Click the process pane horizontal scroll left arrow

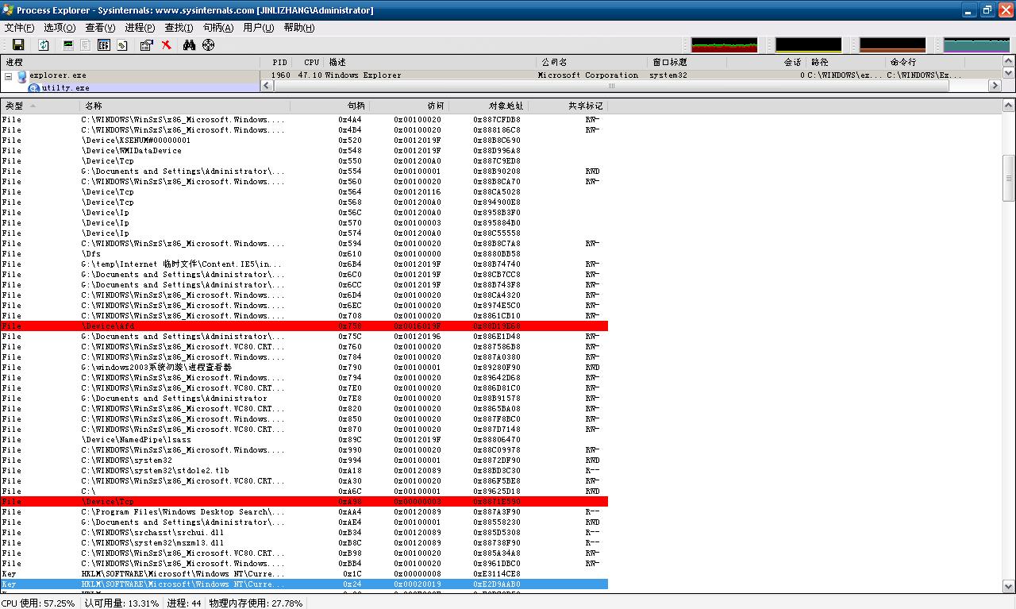tap(267, 86)
